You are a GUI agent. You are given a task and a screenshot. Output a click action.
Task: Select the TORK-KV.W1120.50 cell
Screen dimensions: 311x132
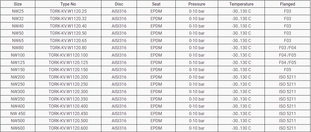click(x=68, y=33)
